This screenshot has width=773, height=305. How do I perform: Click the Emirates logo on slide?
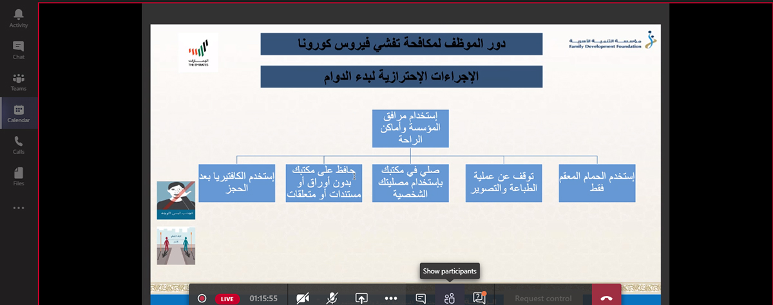click(198, 51)
